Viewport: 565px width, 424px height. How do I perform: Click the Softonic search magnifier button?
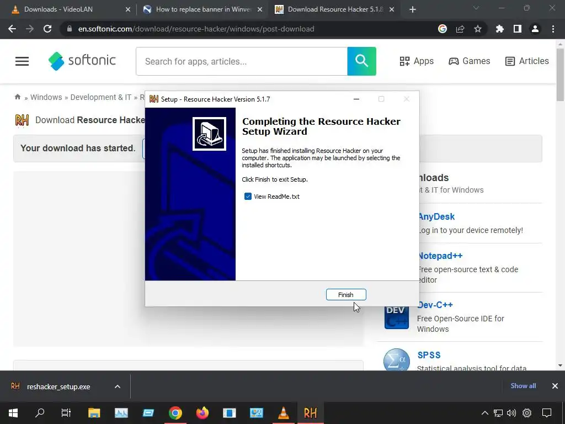(x=362, y=61)
